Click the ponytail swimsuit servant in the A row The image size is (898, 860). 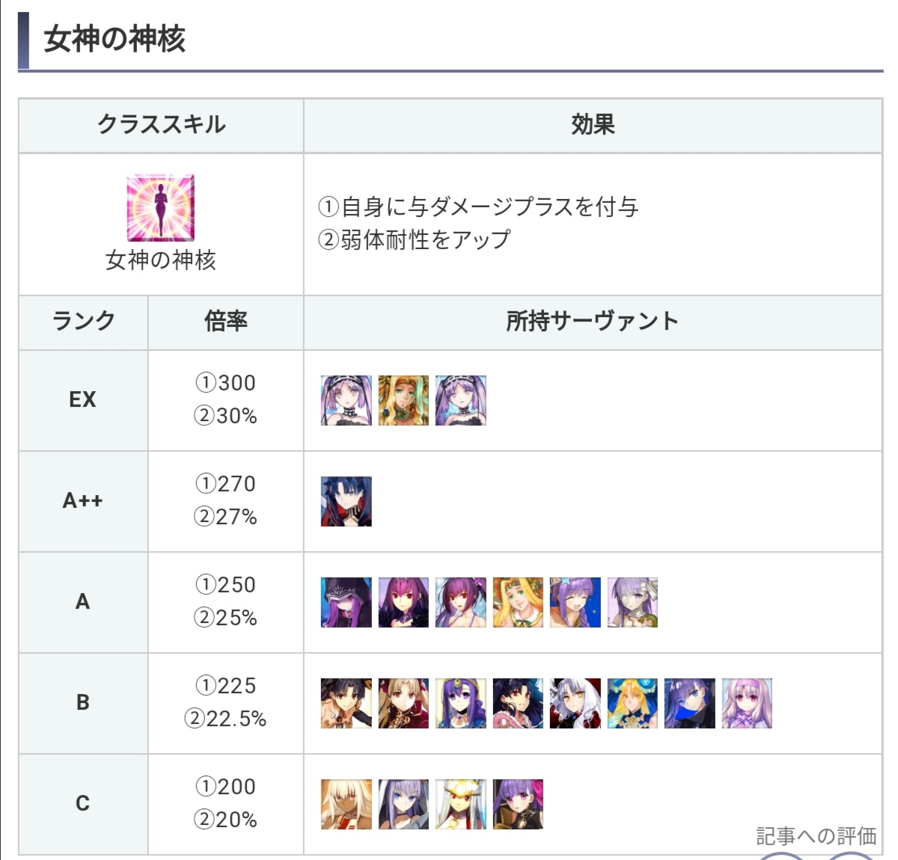461,603
